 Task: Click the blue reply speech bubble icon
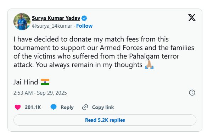(x=54, y=107)
